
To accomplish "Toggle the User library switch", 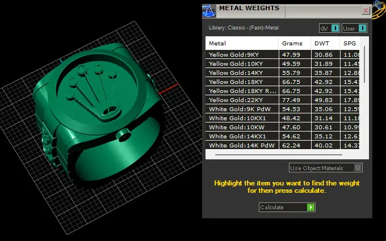I will tap(354, 28).
